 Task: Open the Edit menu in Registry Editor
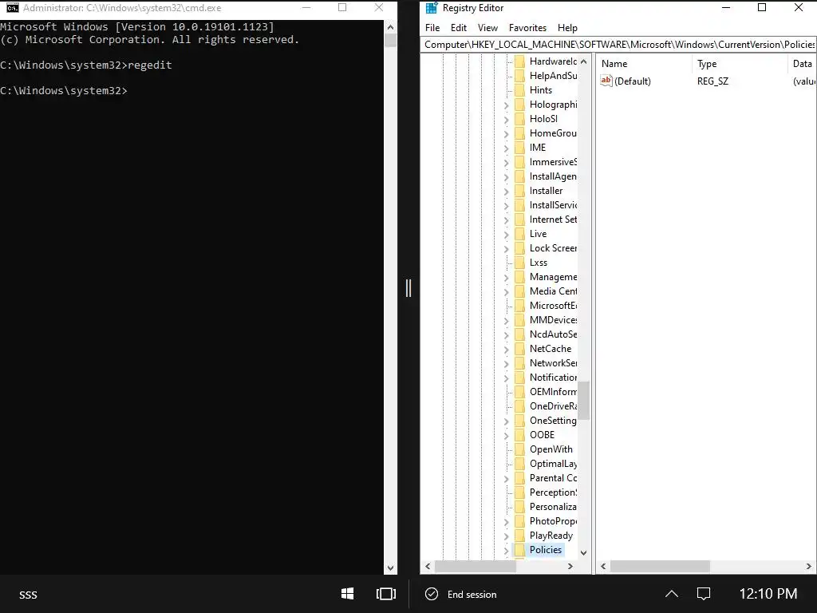tap(459, 28)
